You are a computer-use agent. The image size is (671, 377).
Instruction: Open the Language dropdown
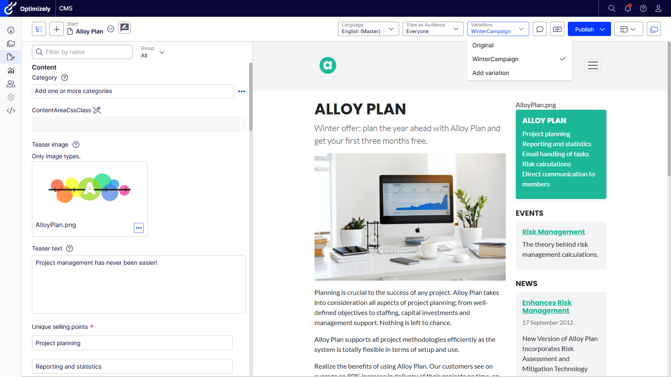point(368,29)
